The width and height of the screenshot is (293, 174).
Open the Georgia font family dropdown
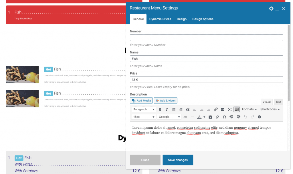click(x=169, y=117)
